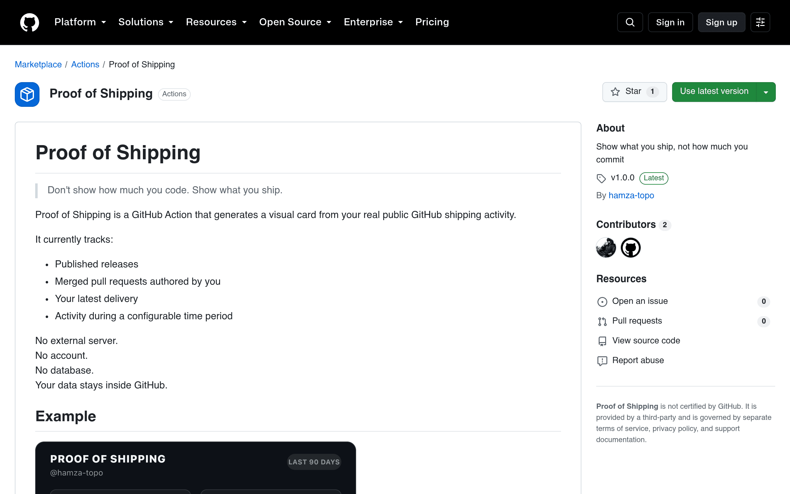Click the Example section heading
The width and height of the screenshot is (790, 494).
pyautogui.click(x=66, y=416)
